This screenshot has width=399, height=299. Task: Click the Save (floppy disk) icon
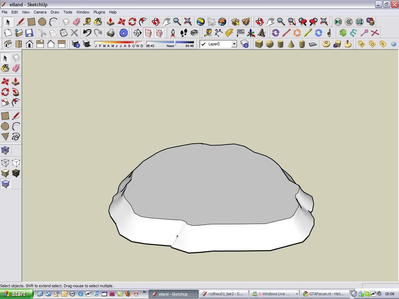click(29, 33)
